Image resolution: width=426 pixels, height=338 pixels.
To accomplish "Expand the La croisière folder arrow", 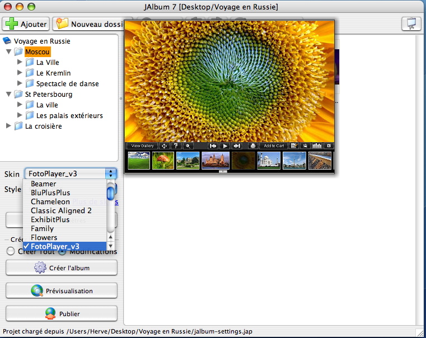I will tap(8, 126).
